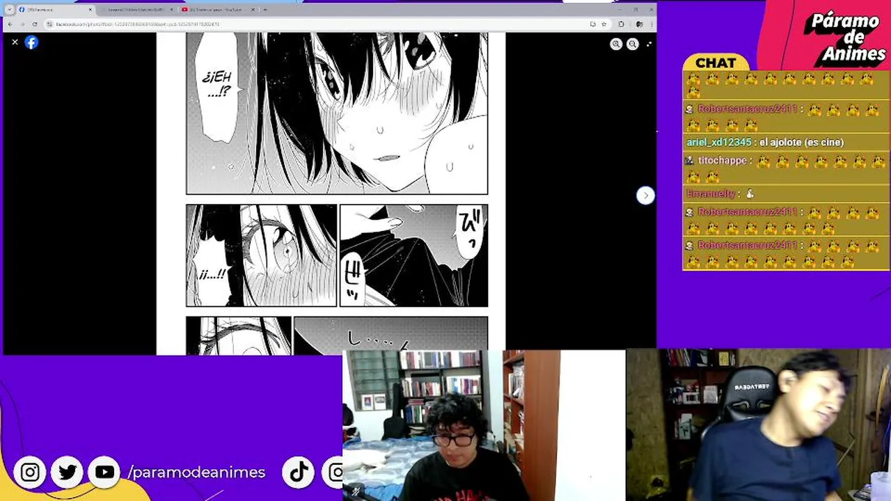
Task: Click the /paramodeanimes handle text
Action: pos(197,472)
